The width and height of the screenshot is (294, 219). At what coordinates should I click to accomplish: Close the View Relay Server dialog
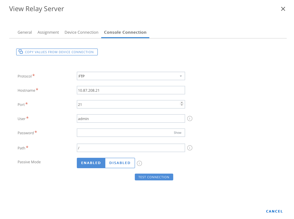pos(283,9)
